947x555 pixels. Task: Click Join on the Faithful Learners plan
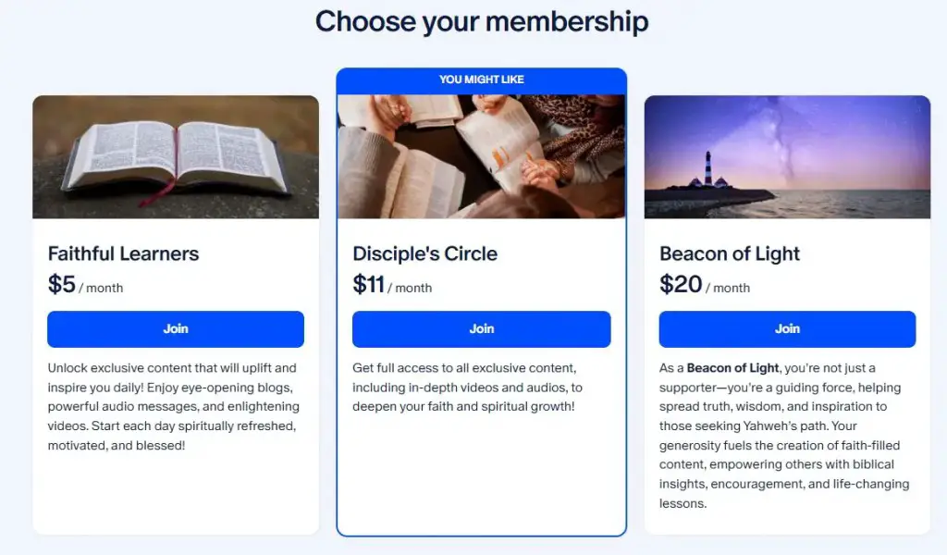pyautogui.click(x=175, y=328)
